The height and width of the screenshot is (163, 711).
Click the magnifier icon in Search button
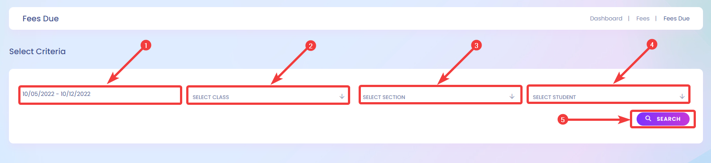point(648,119)
